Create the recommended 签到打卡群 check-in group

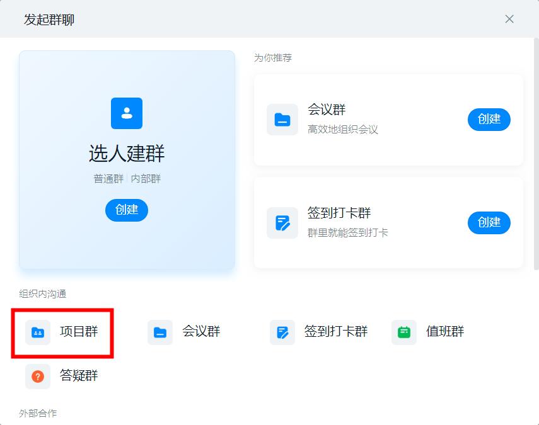[489, 222]
